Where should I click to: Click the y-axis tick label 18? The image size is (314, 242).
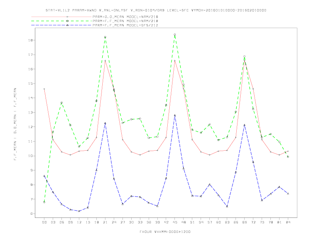[x=31, y=40]
